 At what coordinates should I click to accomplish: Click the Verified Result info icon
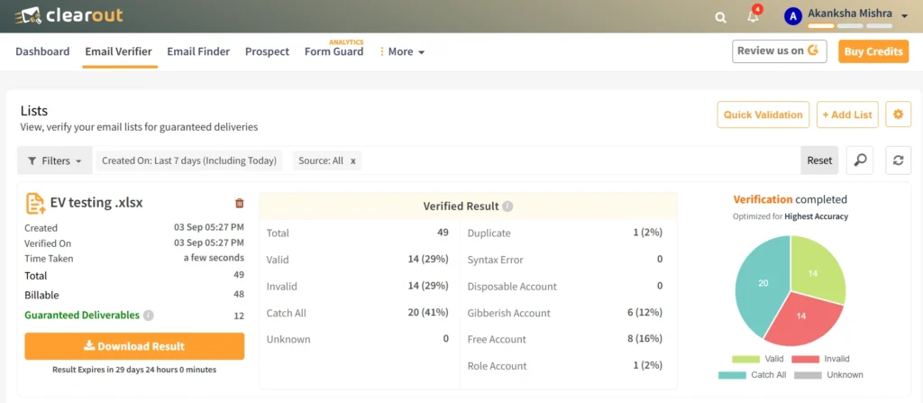(x=507, y=206)
